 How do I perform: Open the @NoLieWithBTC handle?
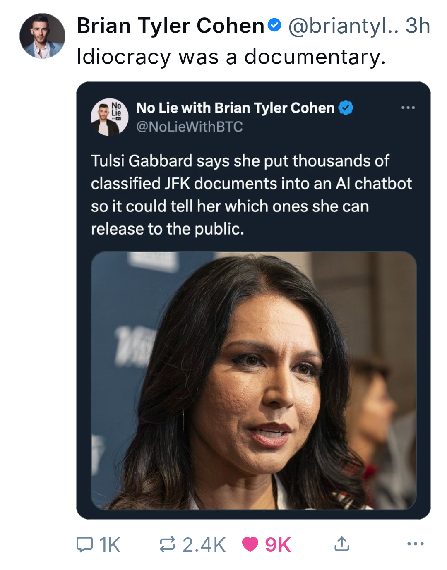pos(190,127)
